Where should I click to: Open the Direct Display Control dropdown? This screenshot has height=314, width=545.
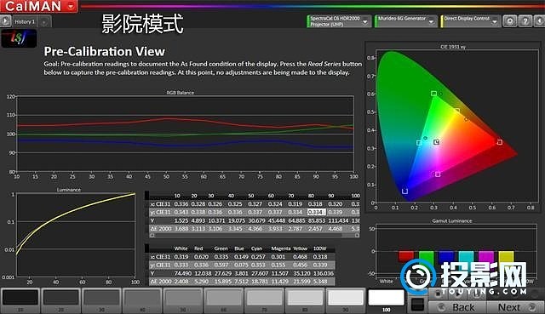tap(495, 22)
